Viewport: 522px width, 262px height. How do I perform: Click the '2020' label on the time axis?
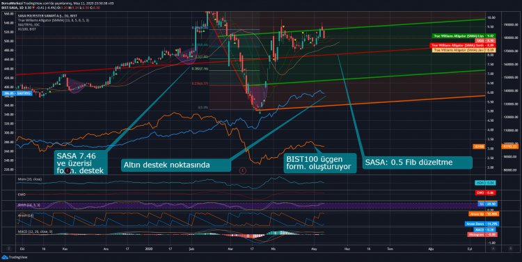click(149, 248)
